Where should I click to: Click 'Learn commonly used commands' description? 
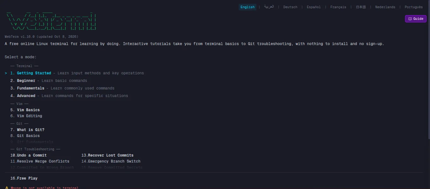coord(82,88)
